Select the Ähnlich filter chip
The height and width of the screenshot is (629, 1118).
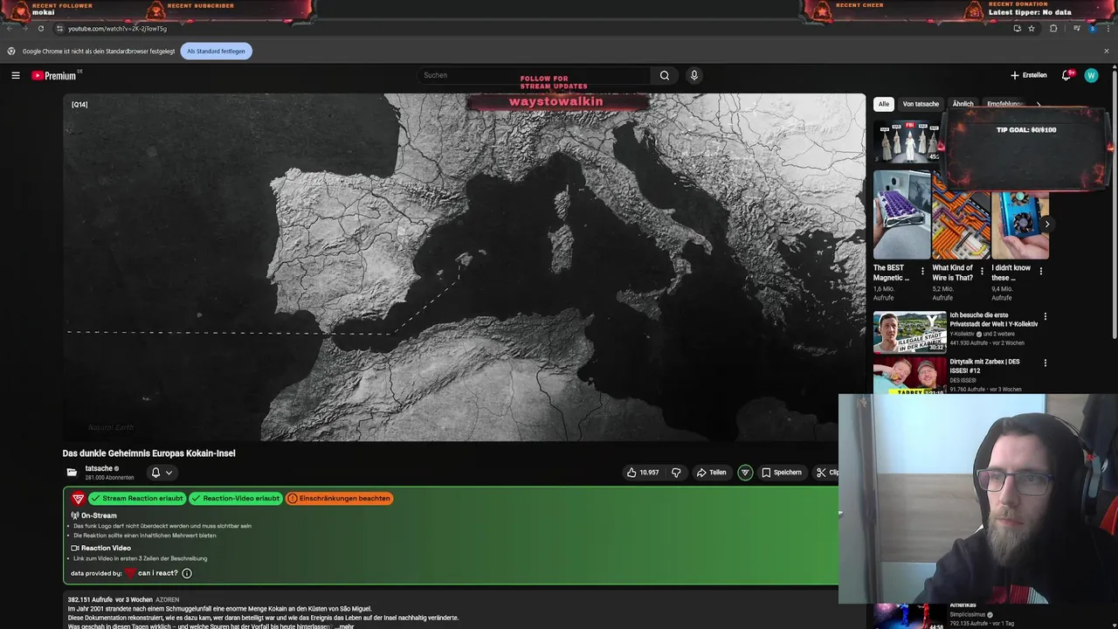[963, 104]
